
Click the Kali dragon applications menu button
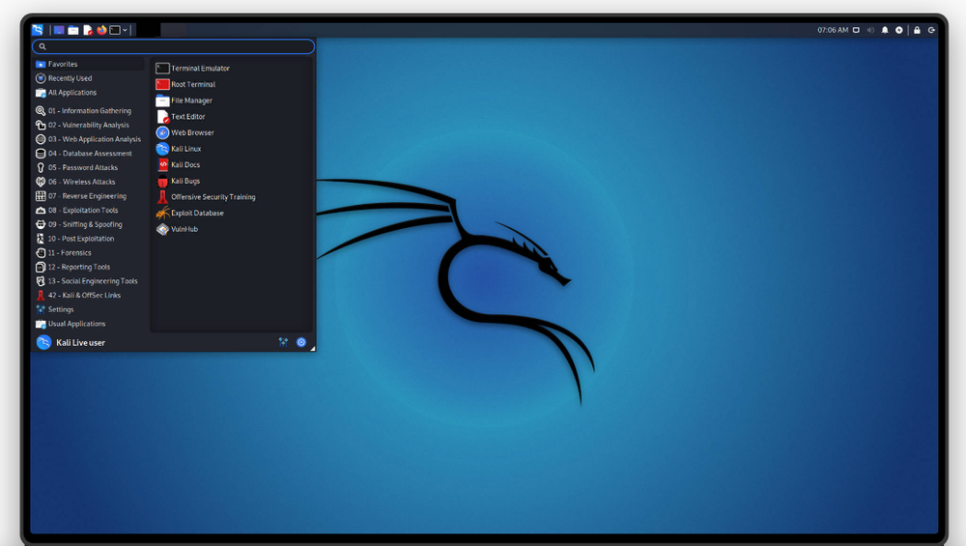38,30
